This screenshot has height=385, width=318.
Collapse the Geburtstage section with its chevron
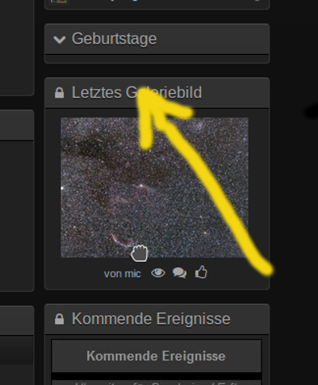60,40
